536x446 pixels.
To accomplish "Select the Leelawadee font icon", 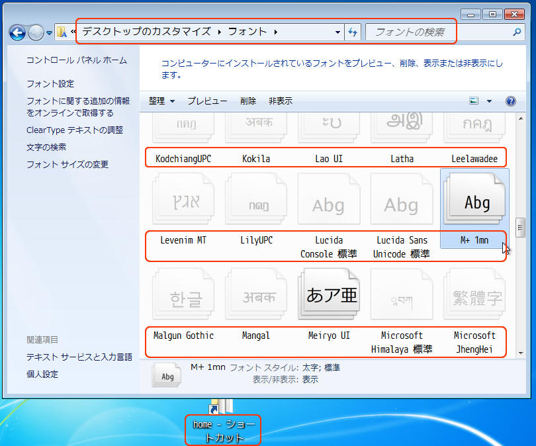I will (x=474, y=128).
